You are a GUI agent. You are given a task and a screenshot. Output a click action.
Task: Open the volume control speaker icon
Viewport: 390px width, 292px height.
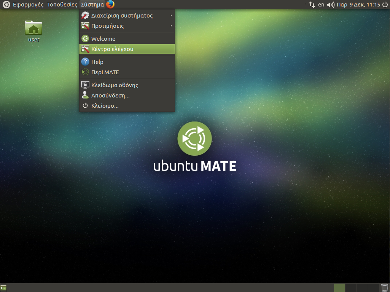330,5
